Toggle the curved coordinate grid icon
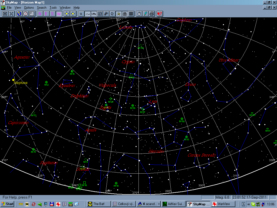Image resolution: width=277 pixels, height=208 pixels. click(125, 14)
